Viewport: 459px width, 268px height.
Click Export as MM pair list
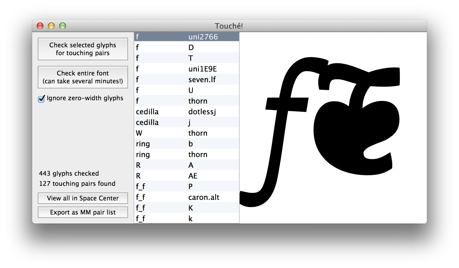tap(83, 212)
